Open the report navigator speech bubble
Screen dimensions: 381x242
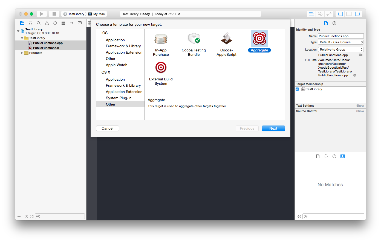[80, 23]
